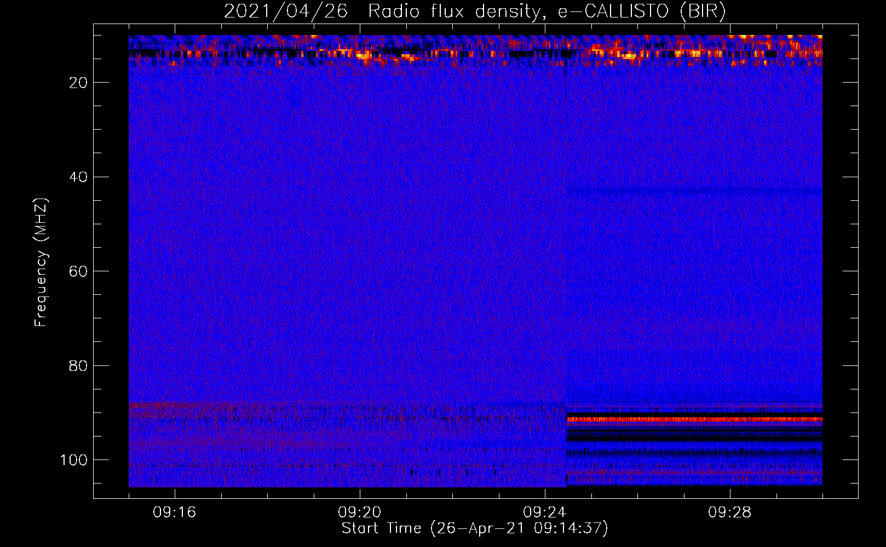886x547 pixels.
Task: Click the 09:16 time tick label
Action: tap(175, 513)
